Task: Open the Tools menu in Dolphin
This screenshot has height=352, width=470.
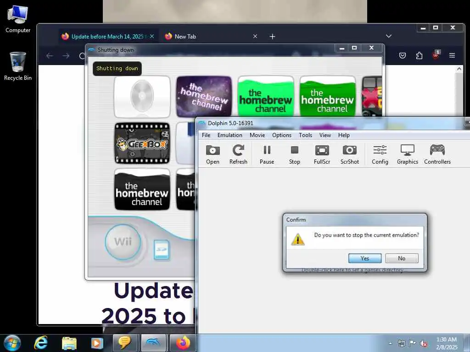Action: 305,135
